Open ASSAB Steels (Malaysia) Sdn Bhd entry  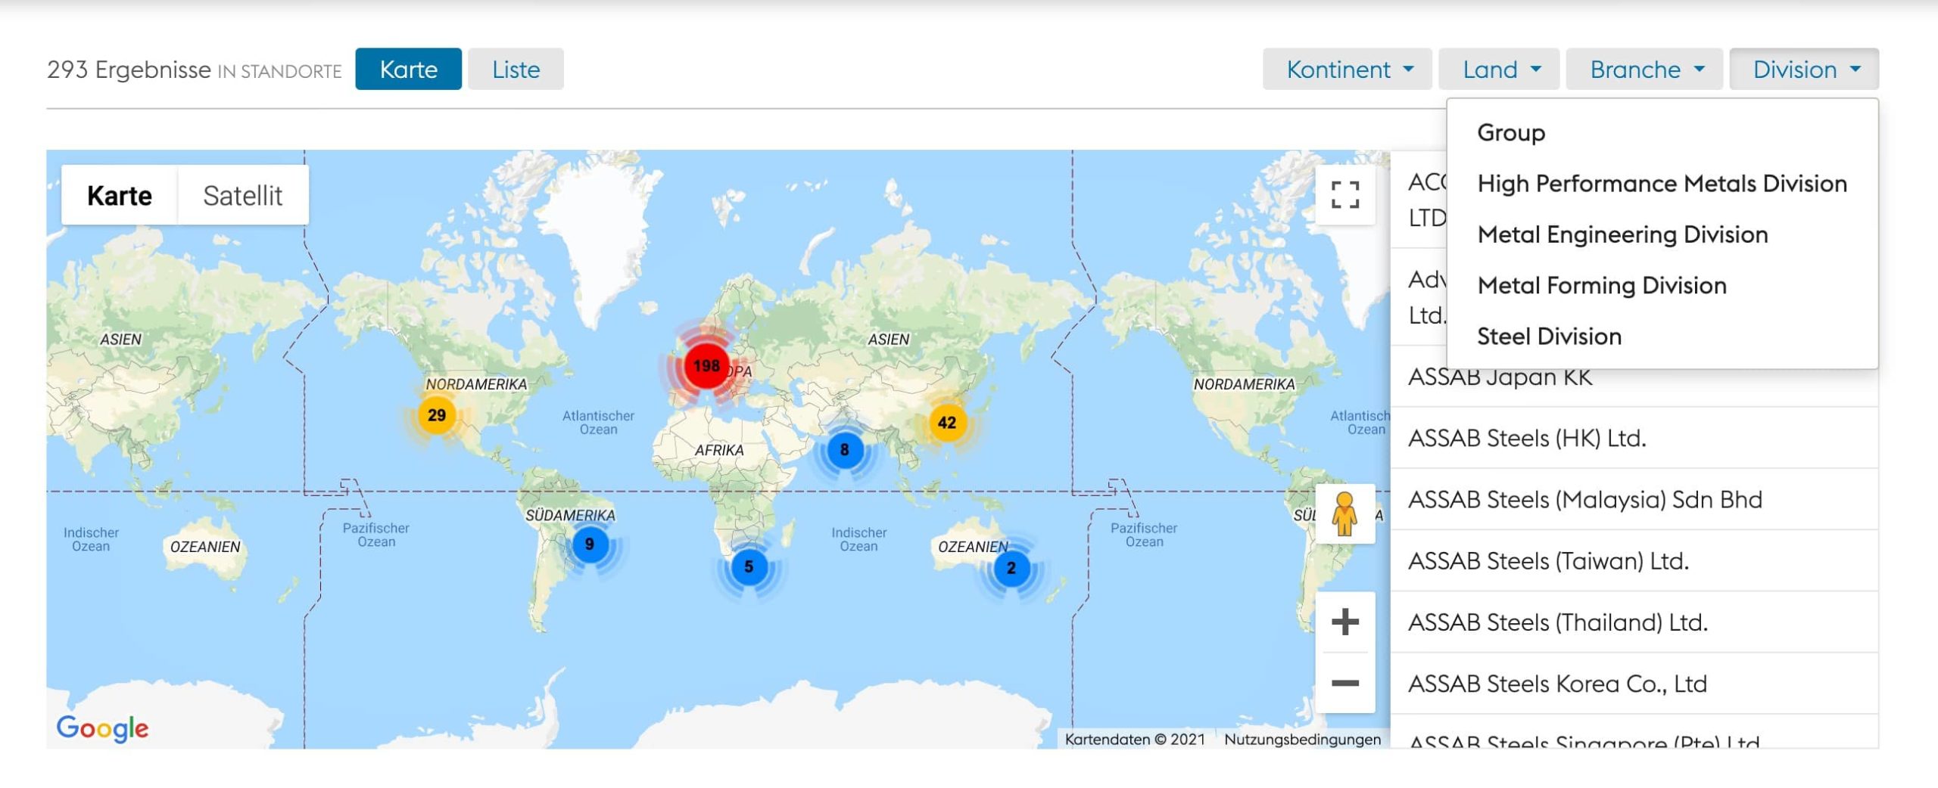tap(1634, 499)
